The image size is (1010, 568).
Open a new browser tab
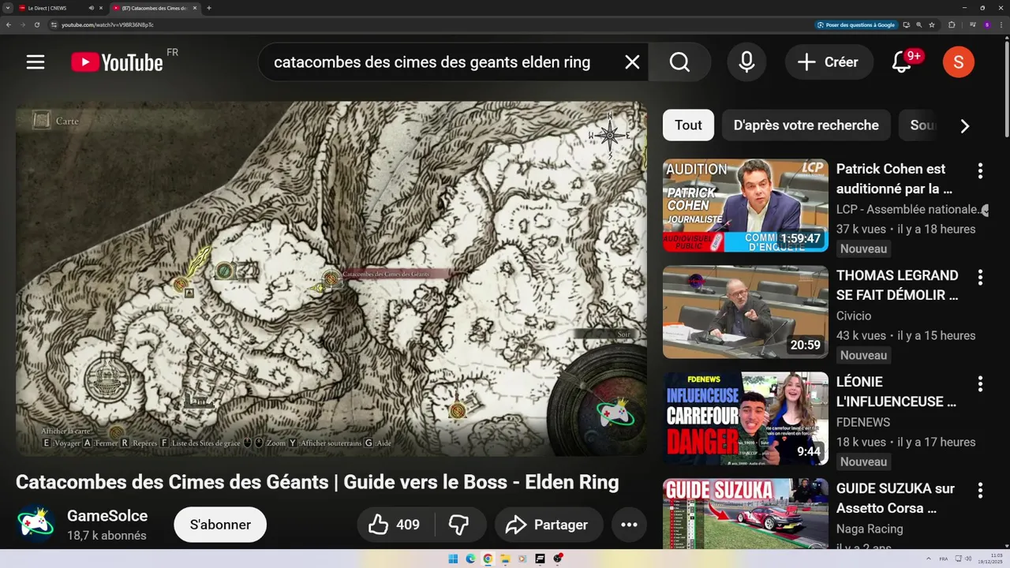209,8
